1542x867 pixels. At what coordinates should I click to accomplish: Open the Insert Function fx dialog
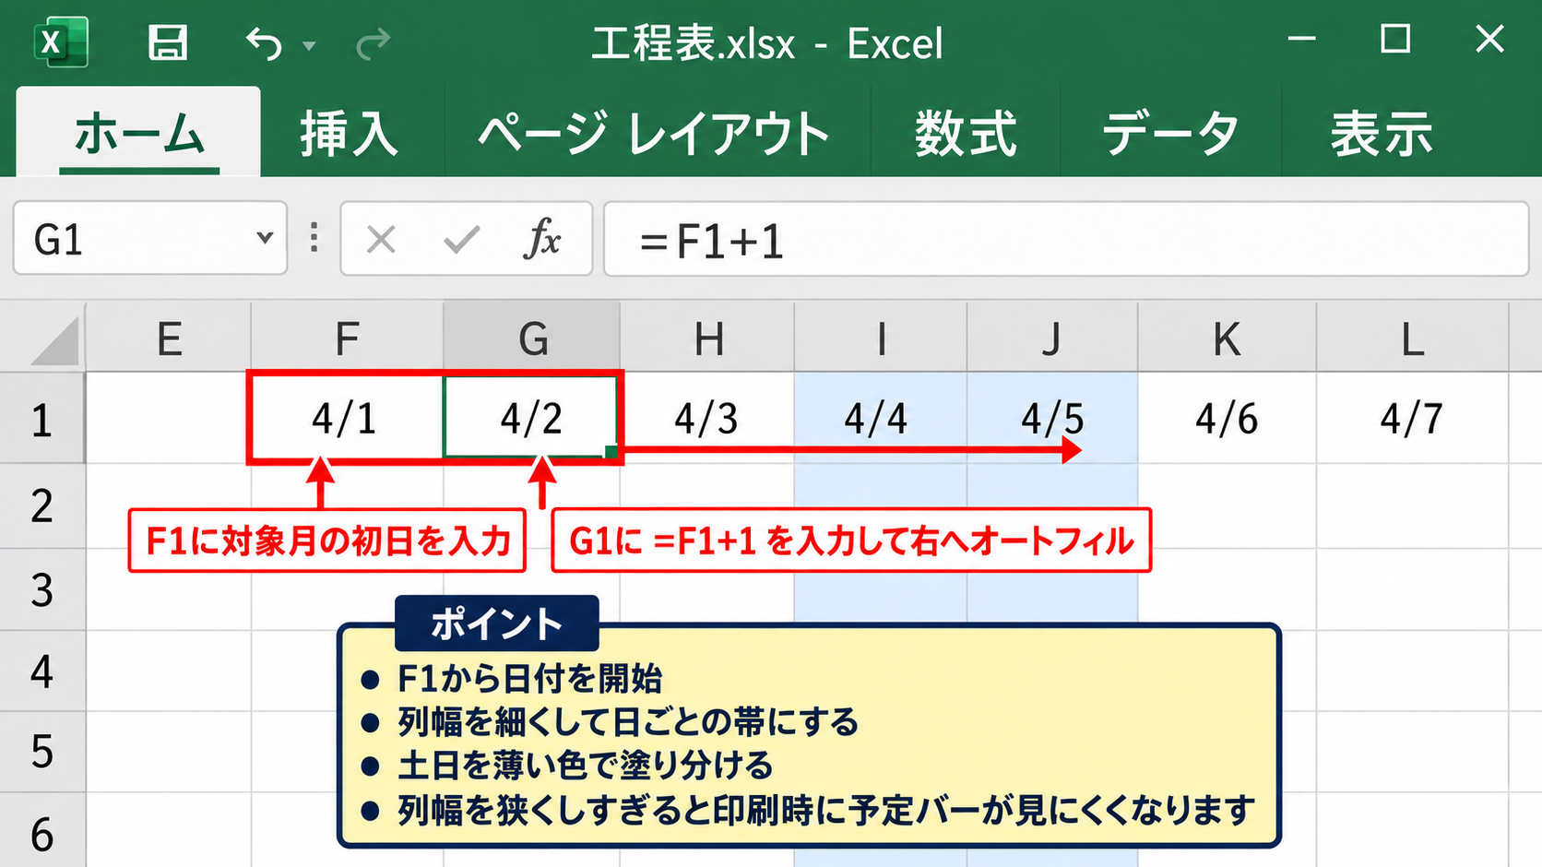click(x=541, y=239)
